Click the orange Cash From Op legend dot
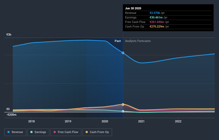Screen dimensions: 219x140 (x=87, y=132)
